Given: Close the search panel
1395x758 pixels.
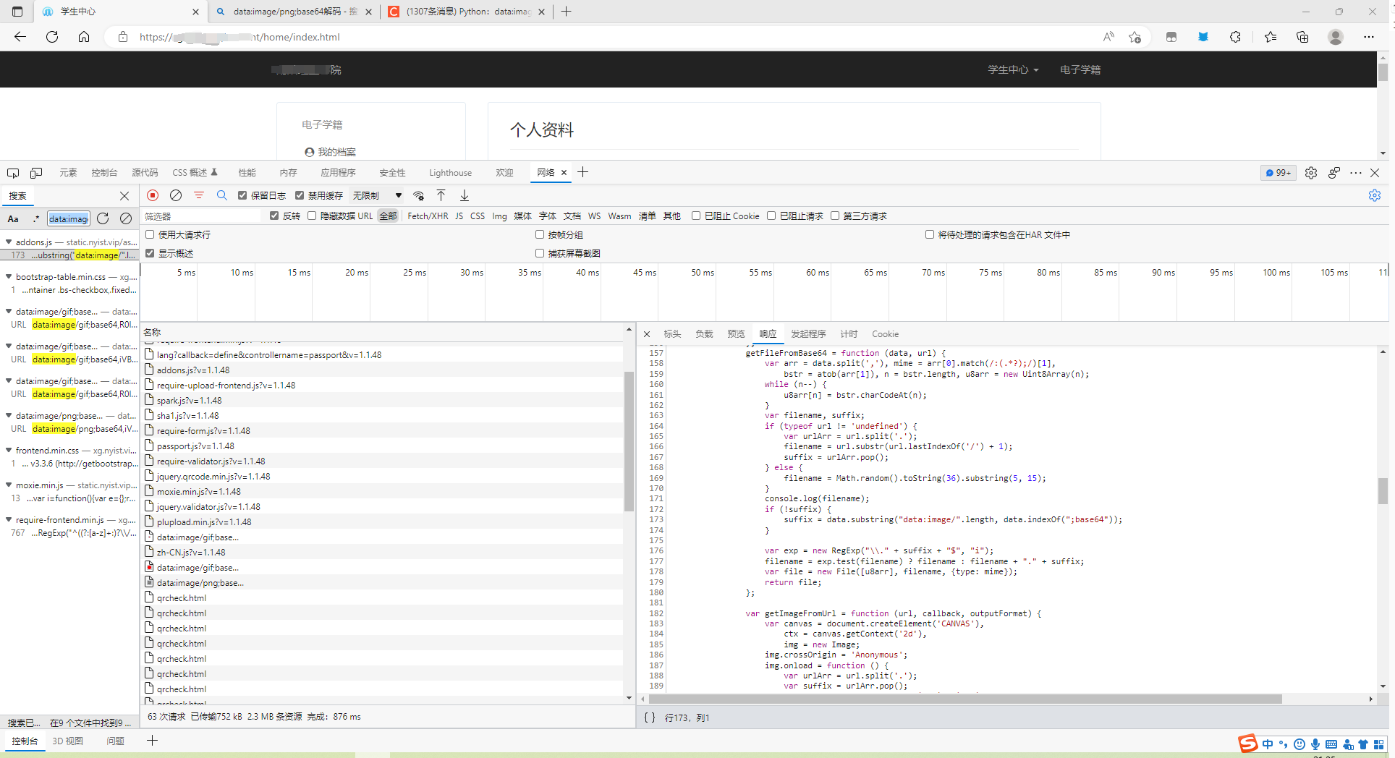Looking at the screenshot, I should (x=124, y=196).
